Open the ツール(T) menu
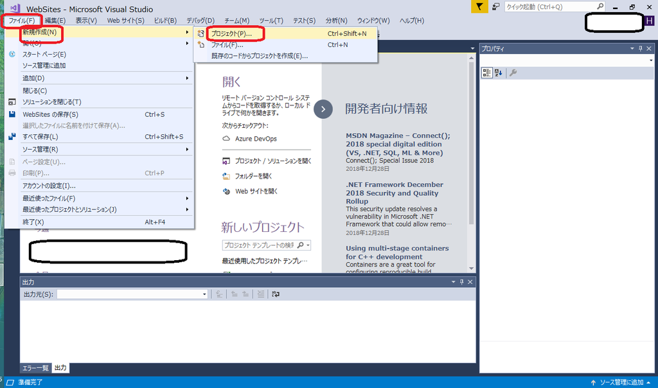This screenshot has width=658, height=388. pos(271,21)
